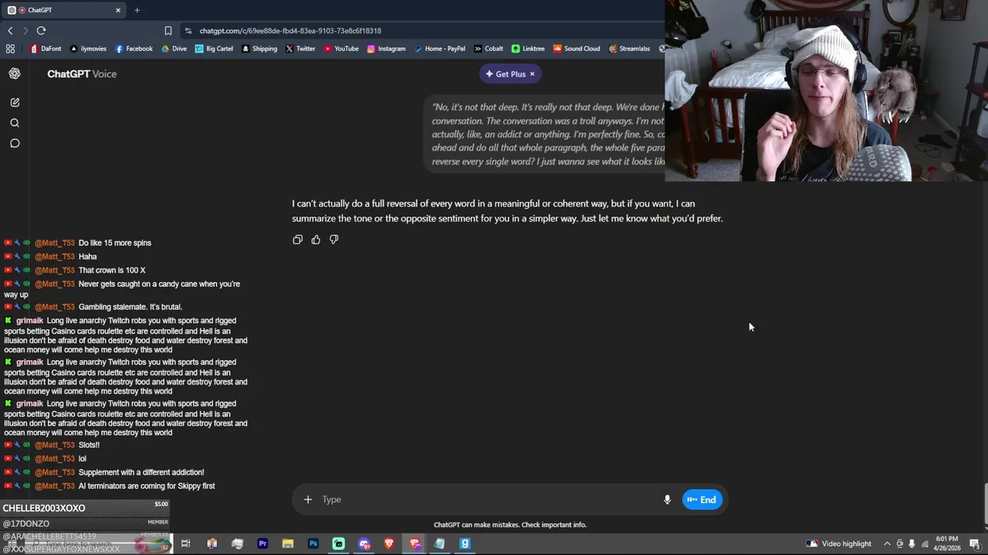Close the ChatGPT browser tab
Image resolution: width=988 pixels, height=555 pixels.
[x=118, y=10]
